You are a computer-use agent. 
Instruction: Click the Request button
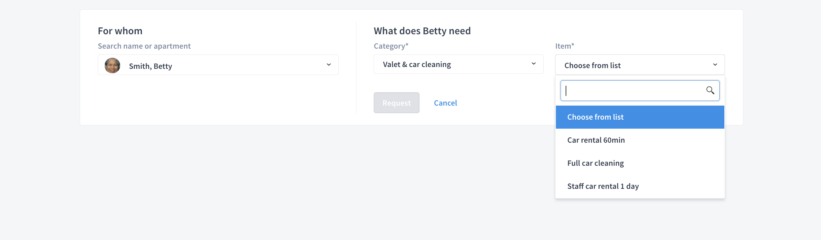point(396,103)
